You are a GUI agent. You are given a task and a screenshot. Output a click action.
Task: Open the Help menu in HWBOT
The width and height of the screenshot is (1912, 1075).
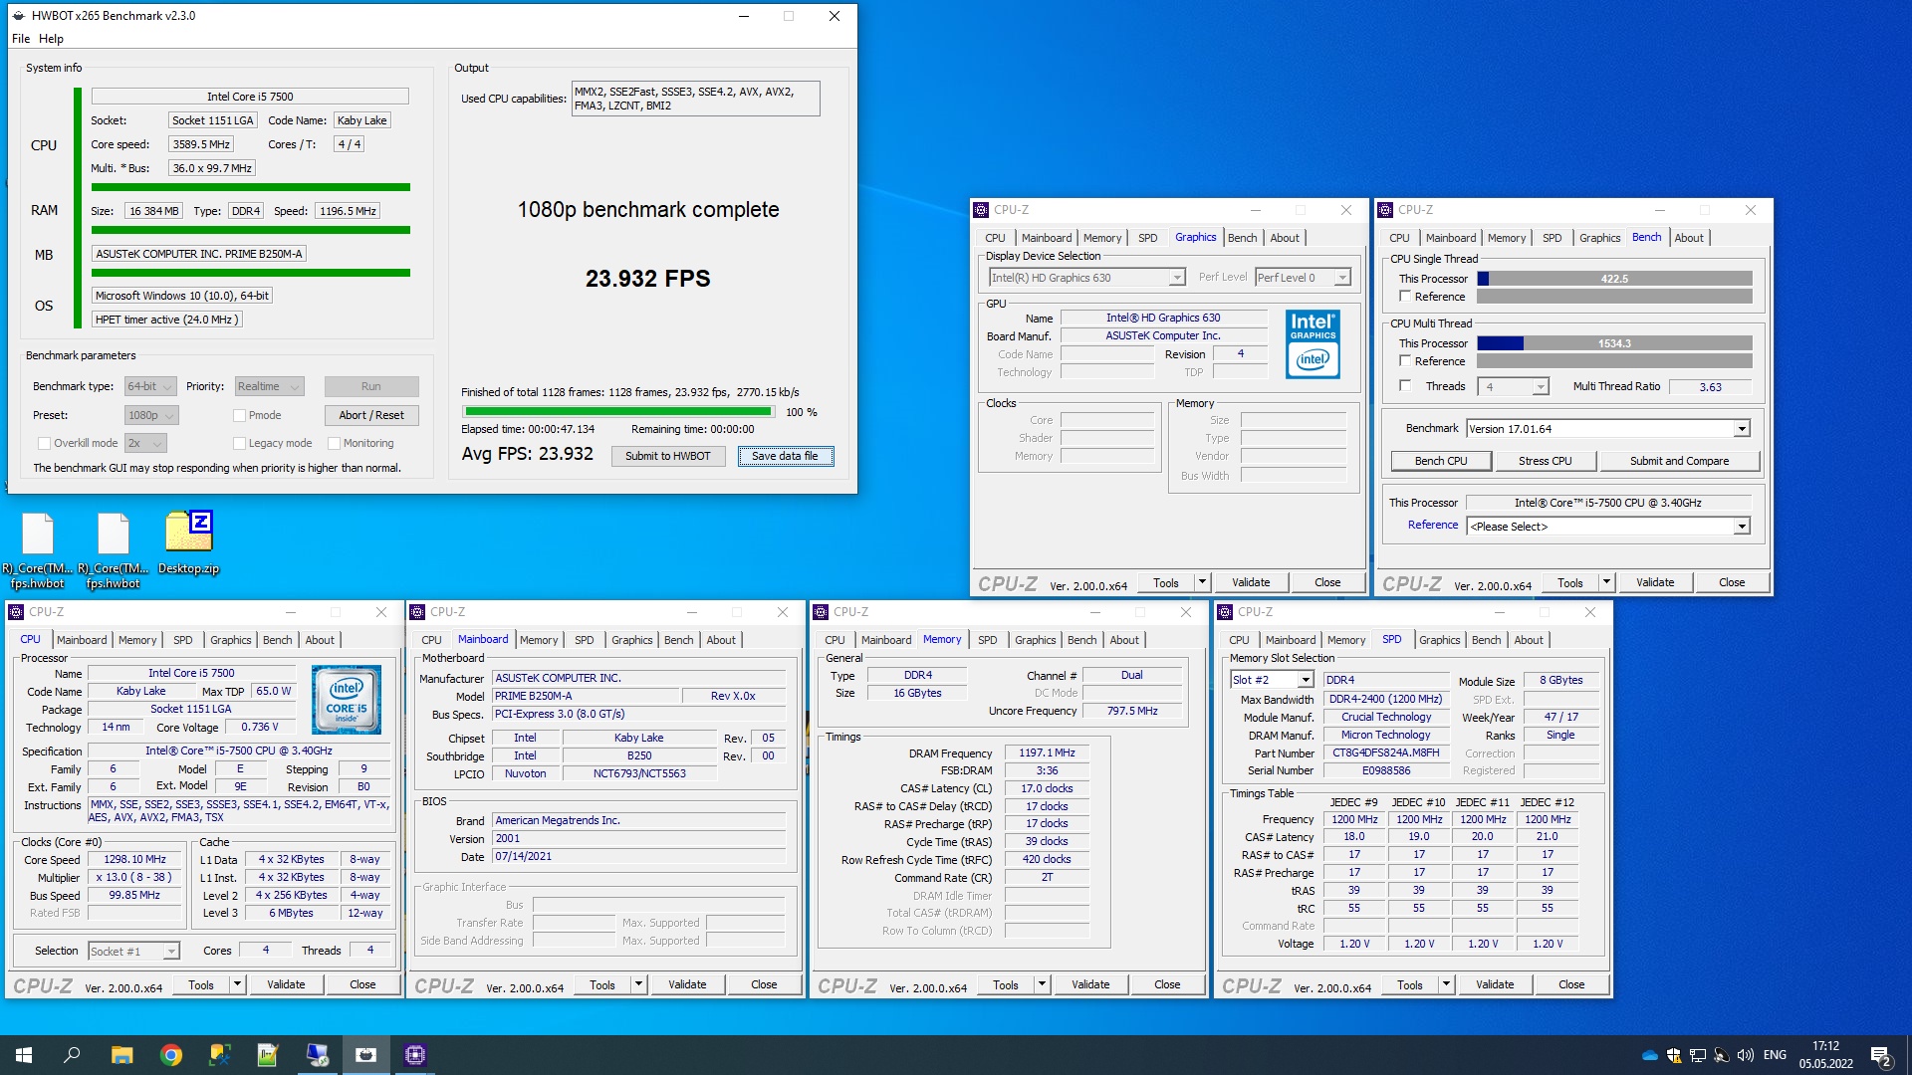[51, 39]
